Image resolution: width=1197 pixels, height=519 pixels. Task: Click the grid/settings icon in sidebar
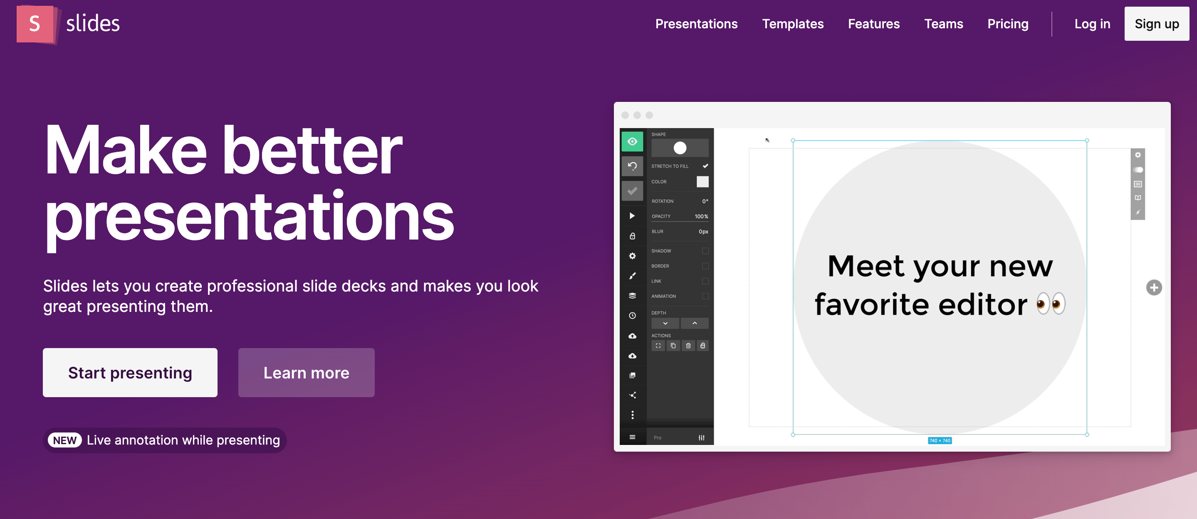[x=633, y=256]
